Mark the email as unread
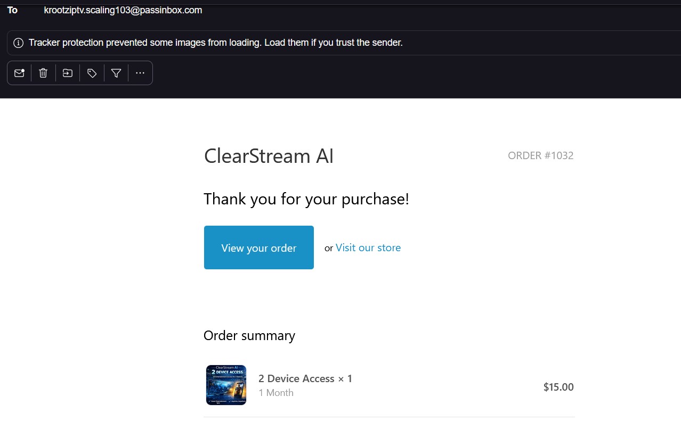Screen dimensions: 681x421 tap(19, 73)
